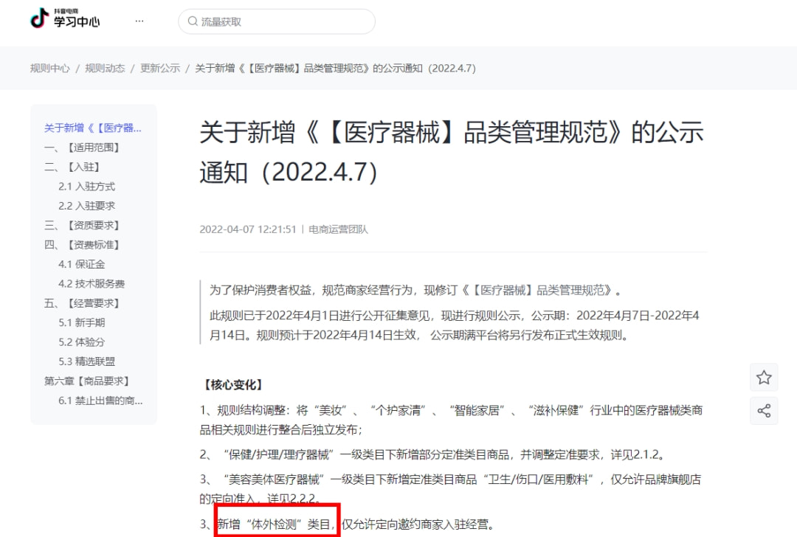The height and width of the screenshot is (537, 797).
Task: Go to 更新公告 breadcrumb page
Action: [162, 67]
